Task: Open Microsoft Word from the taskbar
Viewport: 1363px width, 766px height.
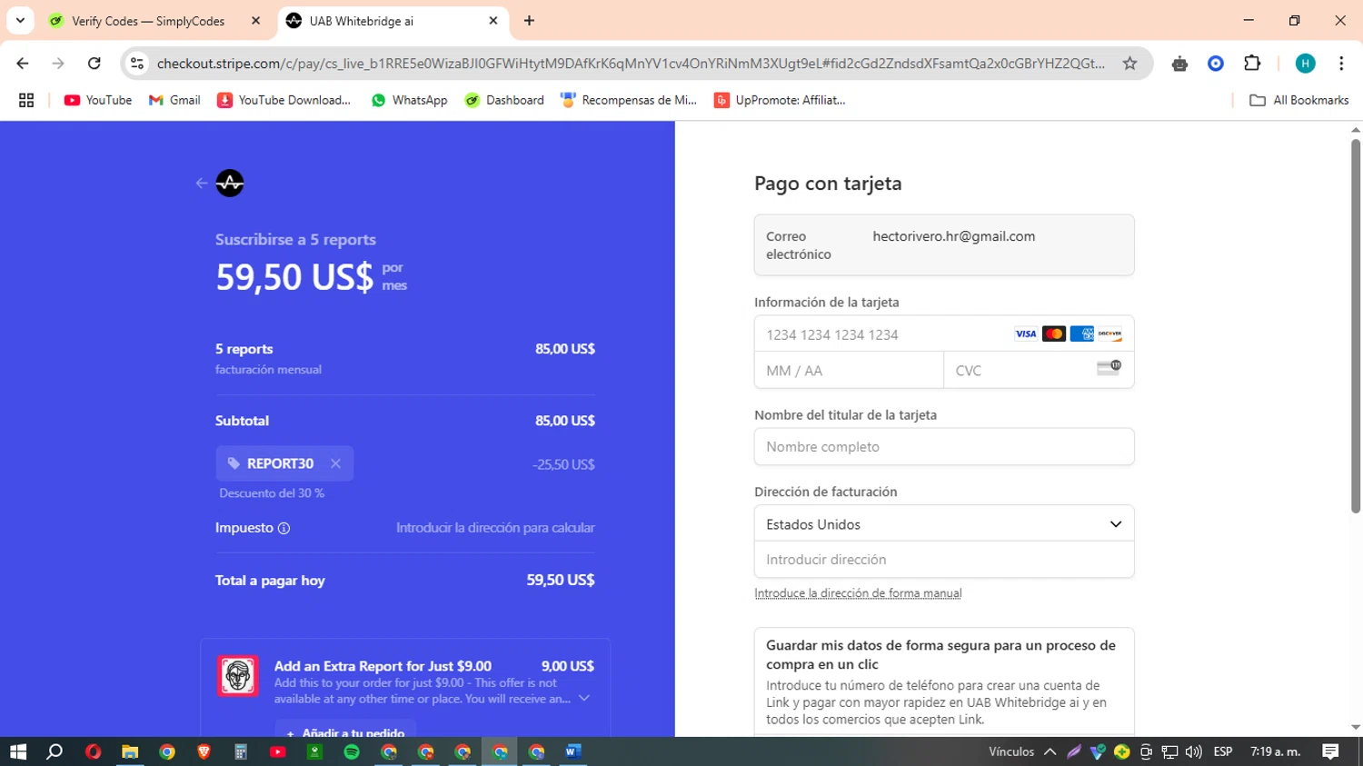Action: click(x=572, y=751)
